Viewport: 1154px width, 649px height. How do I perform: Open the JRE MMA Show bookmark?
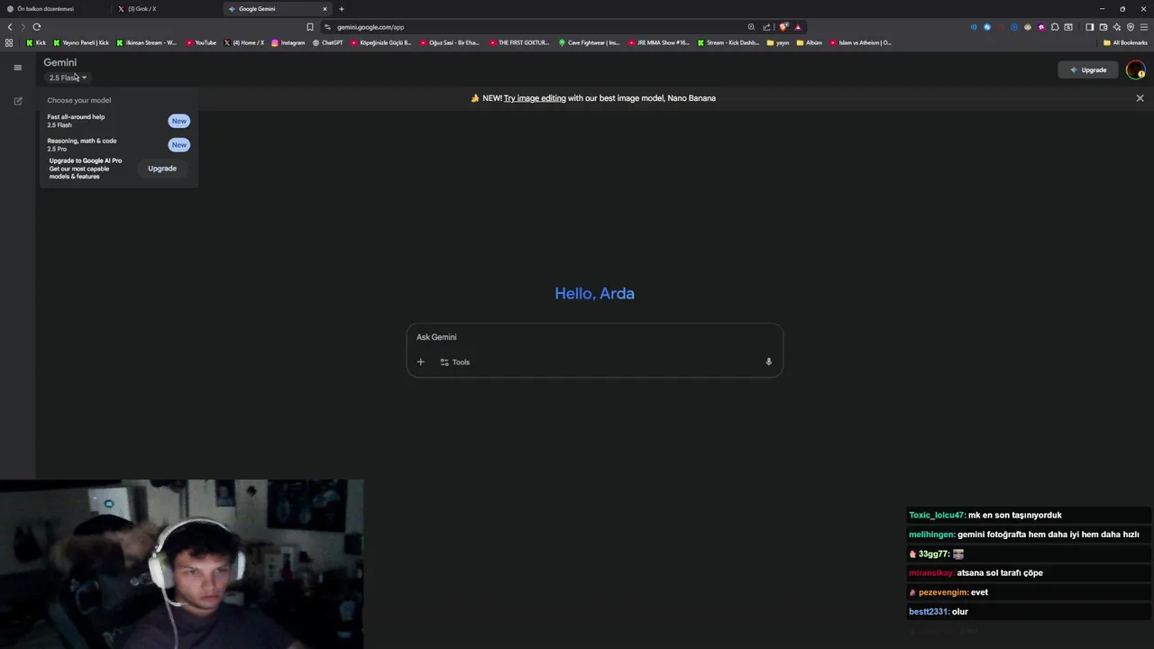[x=658, y=42]
